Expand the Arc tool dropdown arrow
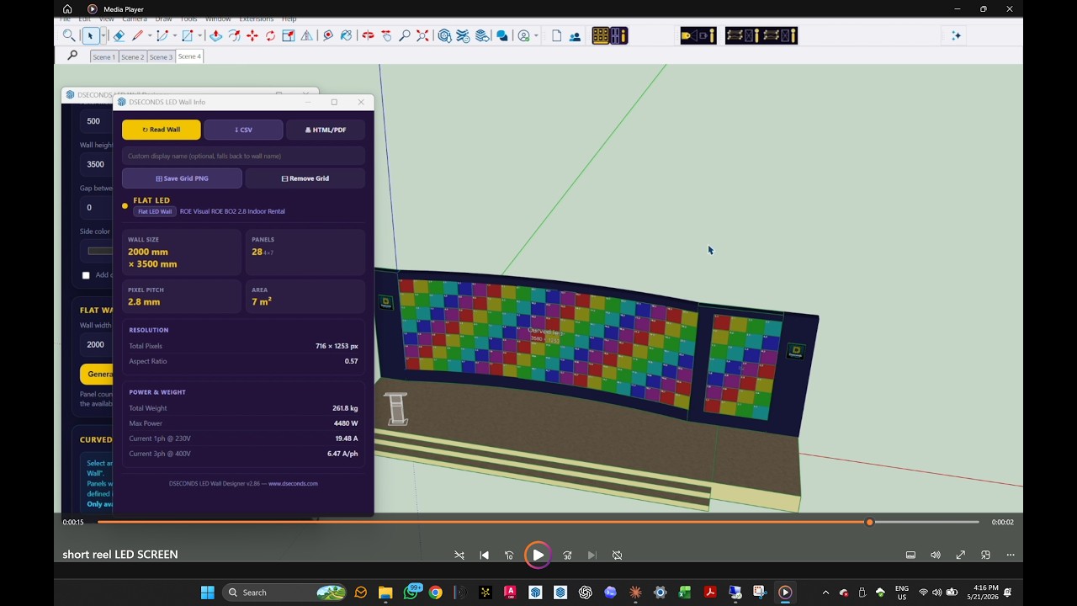The height and width of the screenshot is (606, 1077). tap(175, 35)
